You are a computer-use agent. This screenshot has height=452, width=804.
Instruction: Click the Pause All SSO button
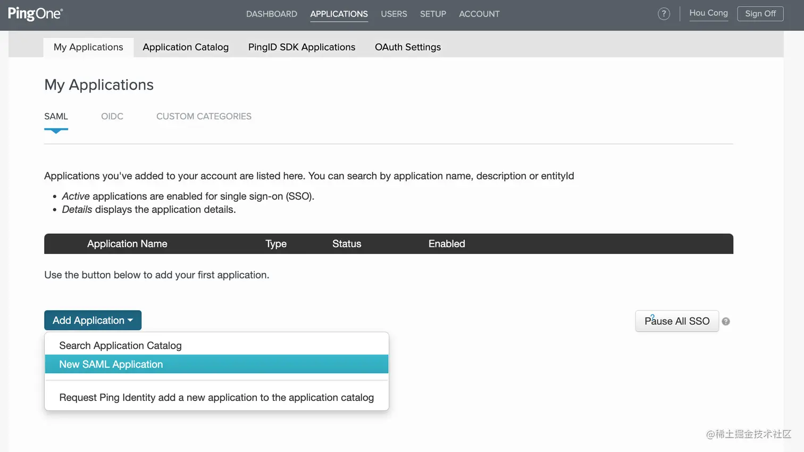click(x=677, y=321)
